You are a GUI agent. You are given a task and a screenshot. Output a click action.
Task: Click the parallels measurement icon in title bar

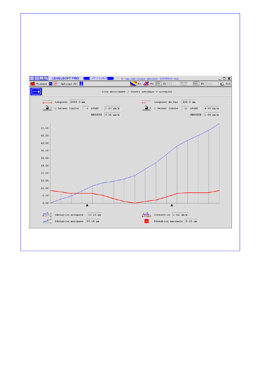tap(37, 78)
